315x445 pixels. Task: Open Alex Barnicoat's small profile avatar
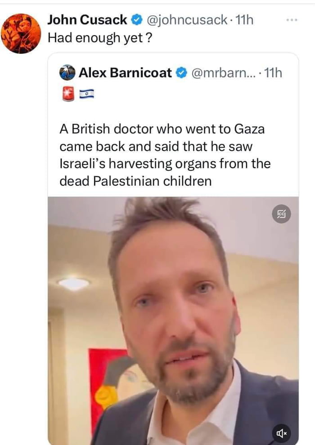(67, 72)
